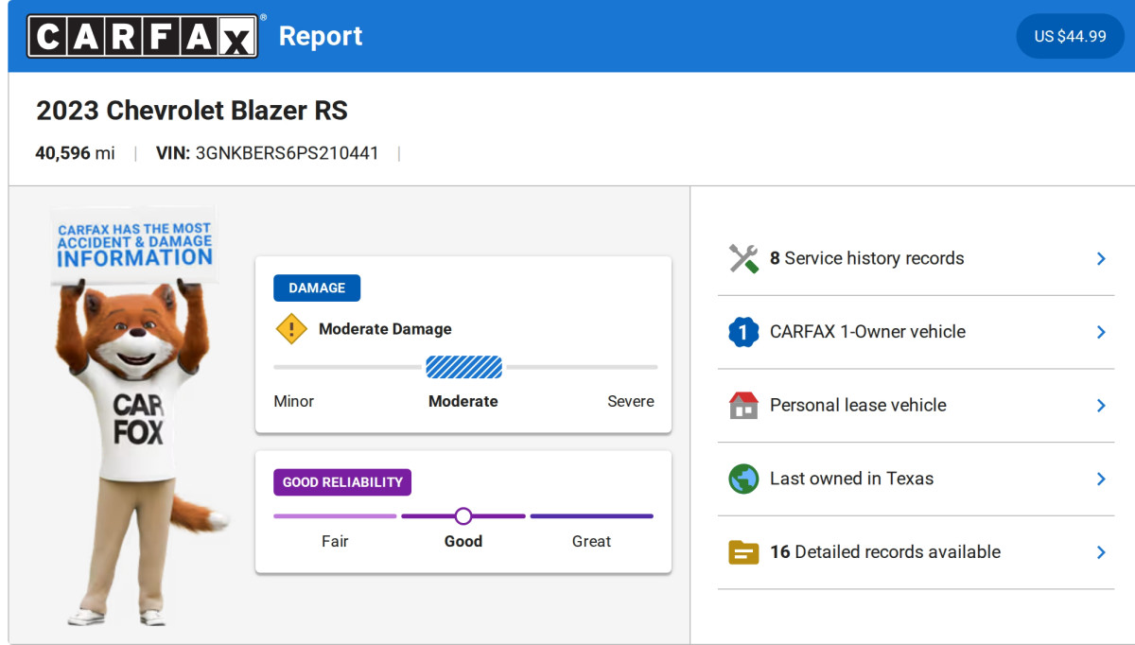This screenshot has height=645, width=1135.
Task: Click the VIN number text
Action: [x=287, y=153]
